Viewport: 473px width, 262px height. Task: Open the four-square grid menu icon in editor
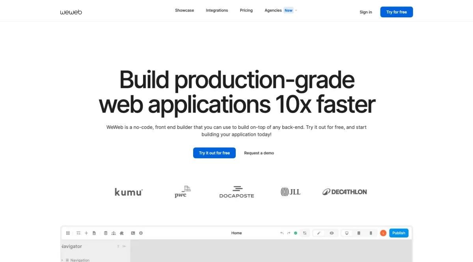(68, 233)
